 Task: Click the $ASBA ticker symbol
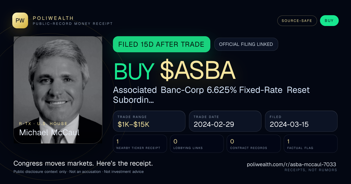tap(198, 71)
